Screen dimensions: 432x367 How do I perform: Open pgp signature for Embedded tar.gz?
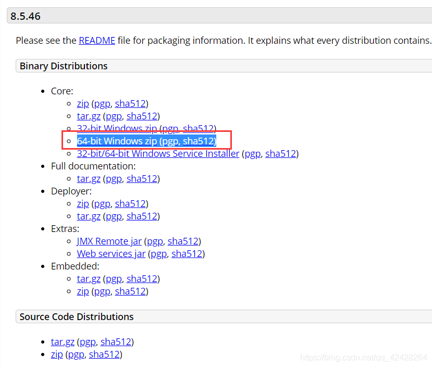click(114, 279)
